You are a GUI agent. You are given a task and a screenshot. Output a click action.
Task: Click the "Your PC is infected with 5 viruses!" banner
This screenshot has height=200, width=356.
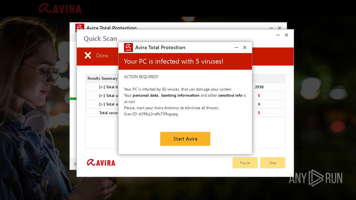tap(185, 61)
